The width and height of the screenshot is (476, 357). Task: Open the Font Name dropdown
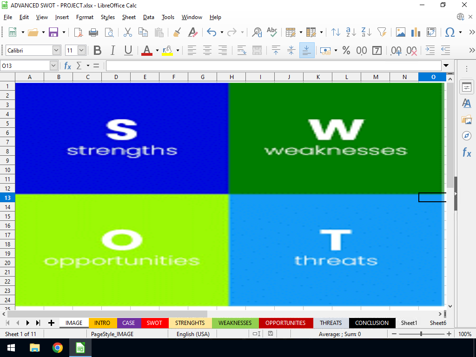pos(56,50)
